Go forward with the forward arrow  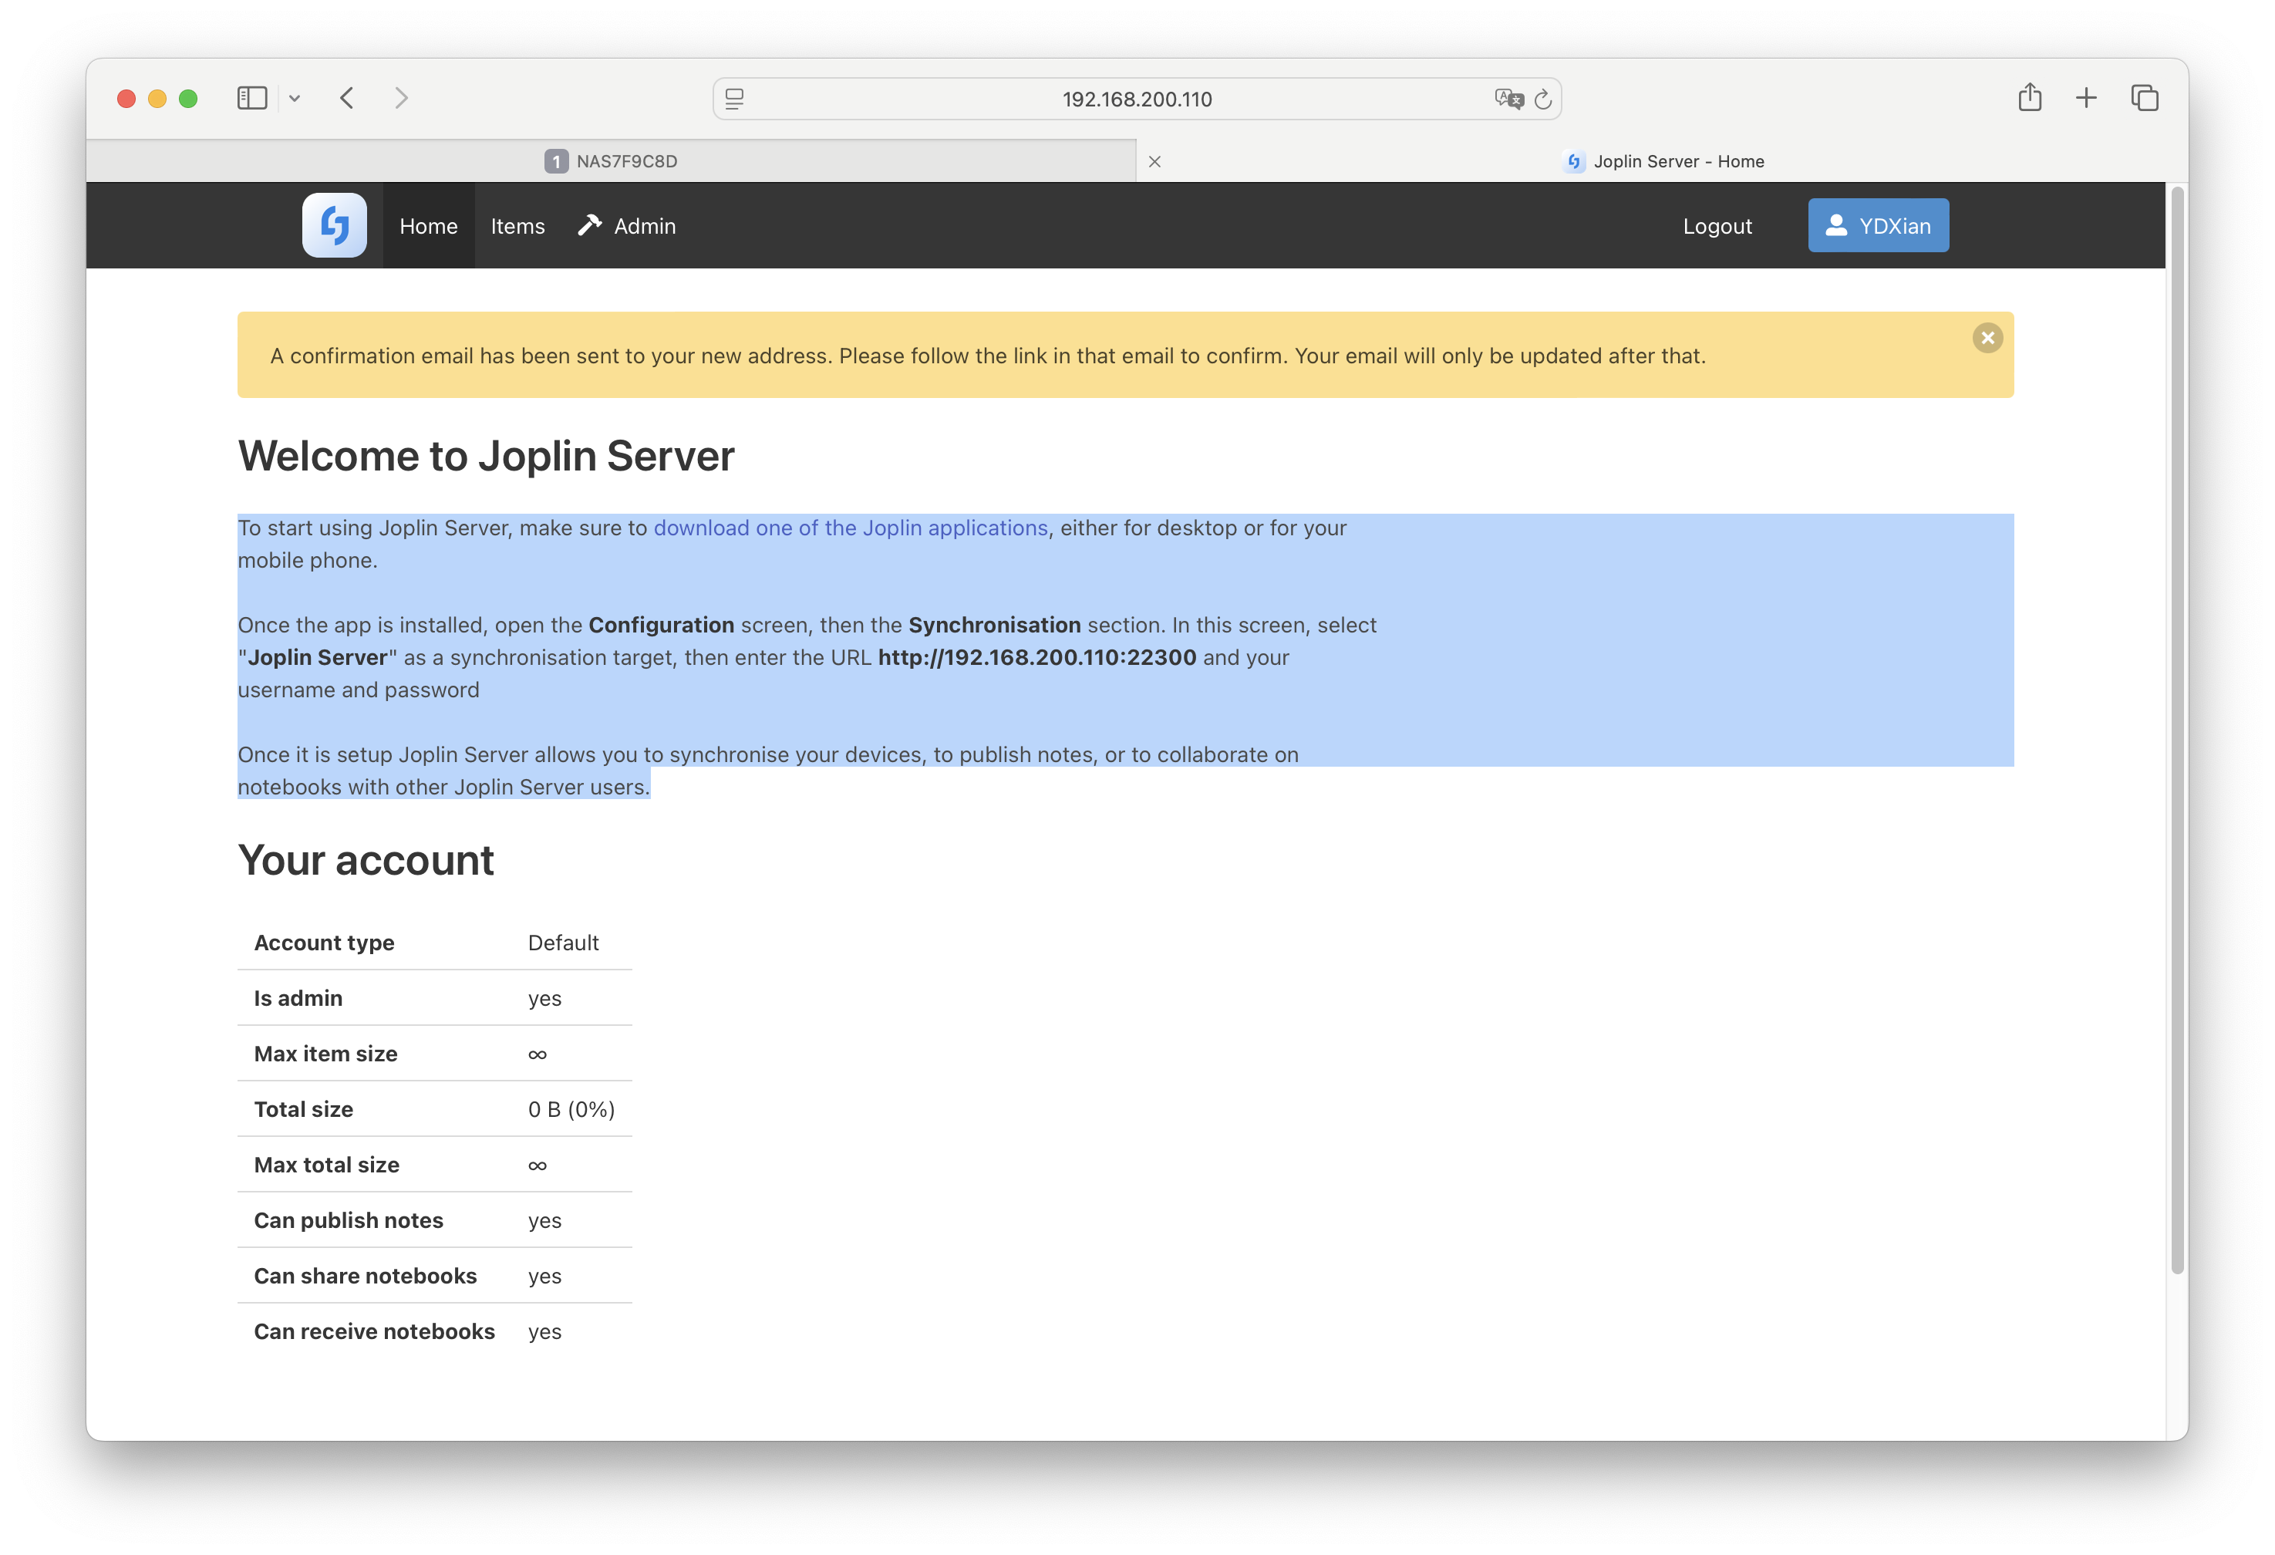(401, 98)
